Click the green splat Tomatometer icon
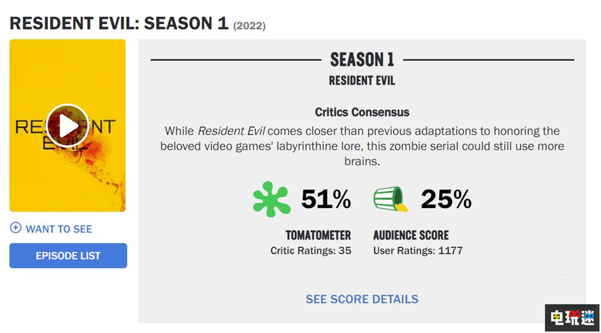Screen dimensions: 601x333 271,199
